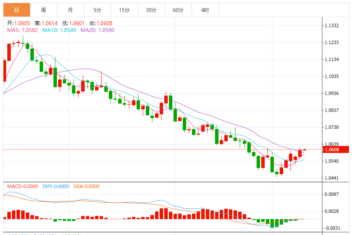Click the 1.0540 price axis label
352x235 pixels.
[332, 161]
